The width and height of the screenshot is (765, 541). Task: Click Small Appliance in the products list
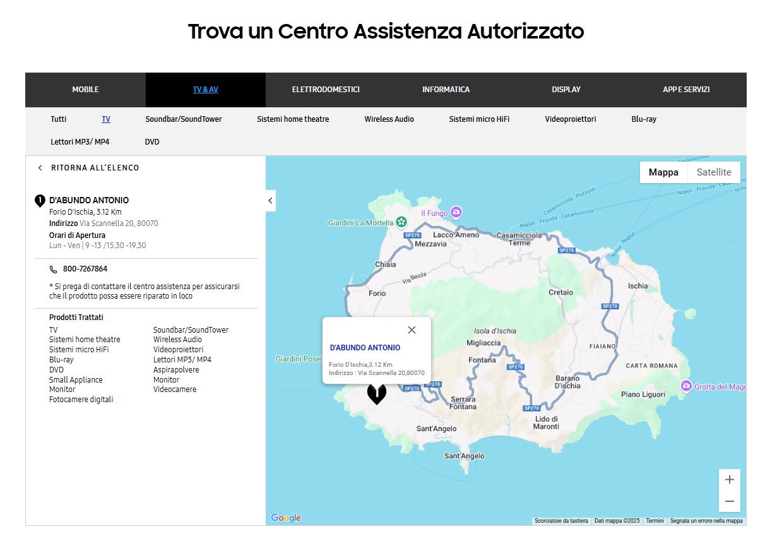pos(76,380)
